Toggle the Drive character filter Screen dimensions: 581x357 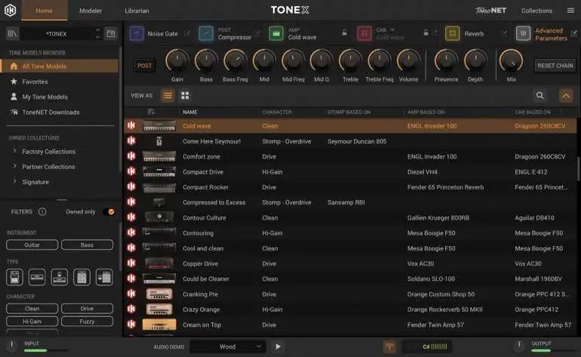[x=87, y=309]
